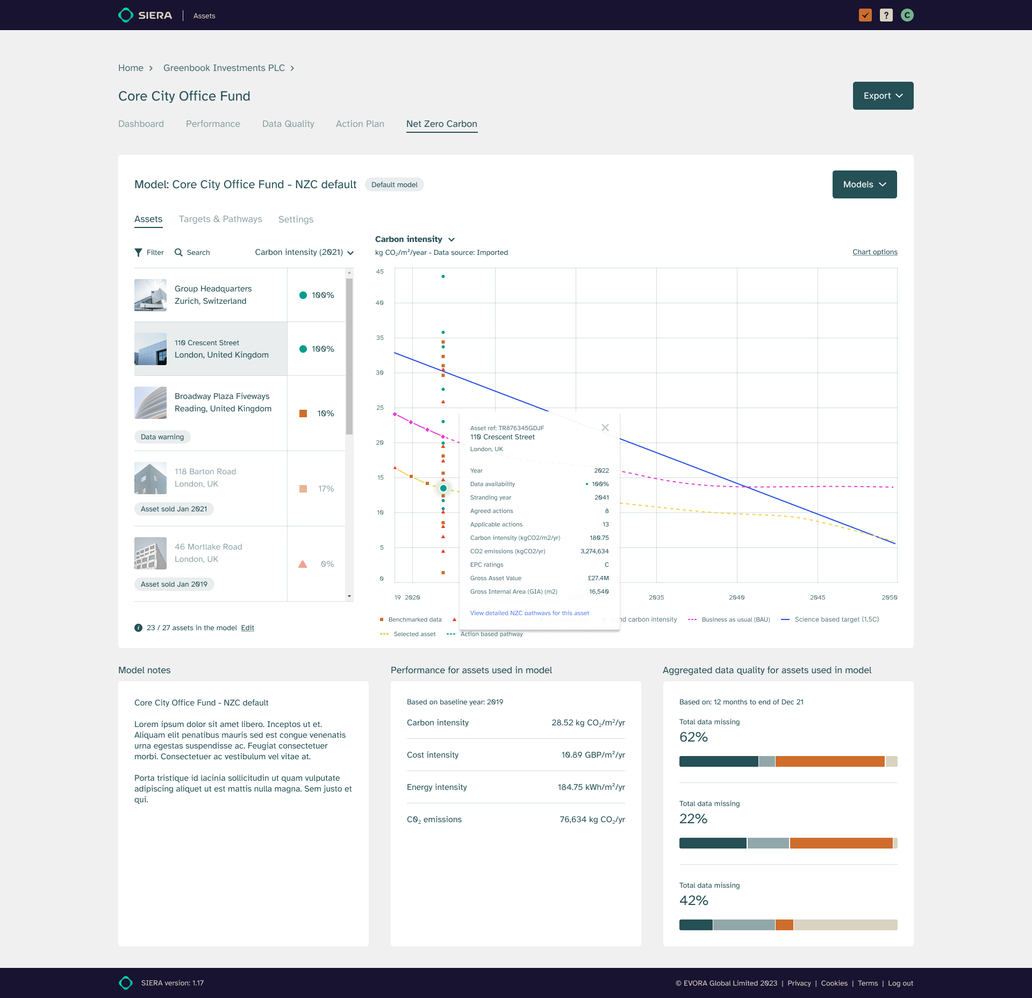
Task: Open the user avatar C icon
Action: [907, 15]
